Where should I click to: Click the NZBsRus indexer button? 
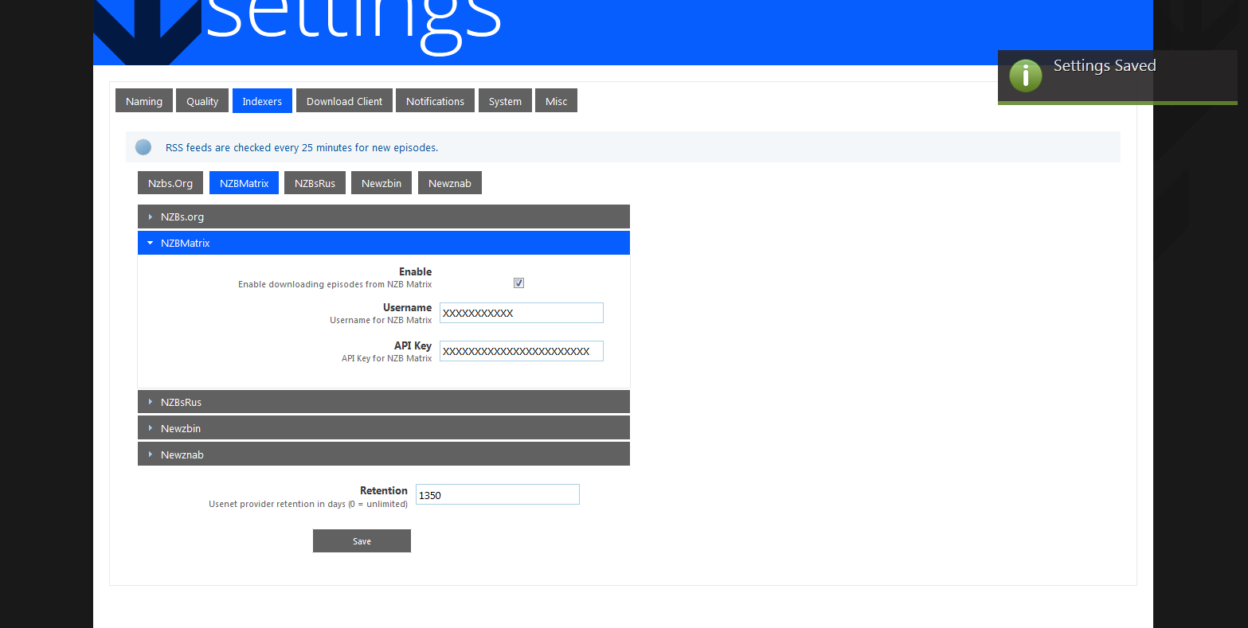pyautogui.click(x=315, y=183)
